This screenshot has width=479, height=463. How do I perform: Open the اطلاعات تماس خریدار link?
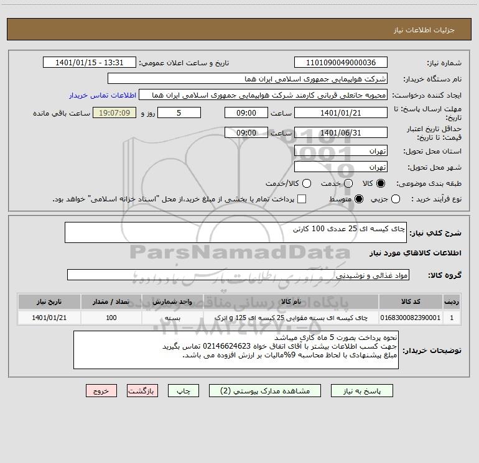pyautogui.click(x=103, y=95)
